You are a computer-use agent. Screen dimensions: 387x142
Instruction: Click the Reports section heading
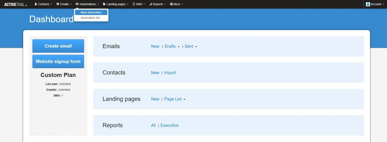click(113, 125)
